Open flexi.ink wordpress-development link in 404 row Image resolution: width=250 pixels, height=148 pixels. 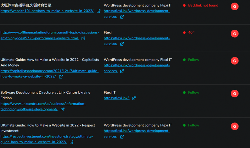[x=137, y=41]
